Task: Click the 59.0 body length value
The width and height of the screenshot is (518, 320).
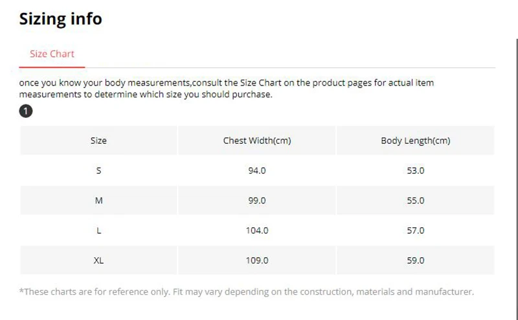Action: (416, 260)
